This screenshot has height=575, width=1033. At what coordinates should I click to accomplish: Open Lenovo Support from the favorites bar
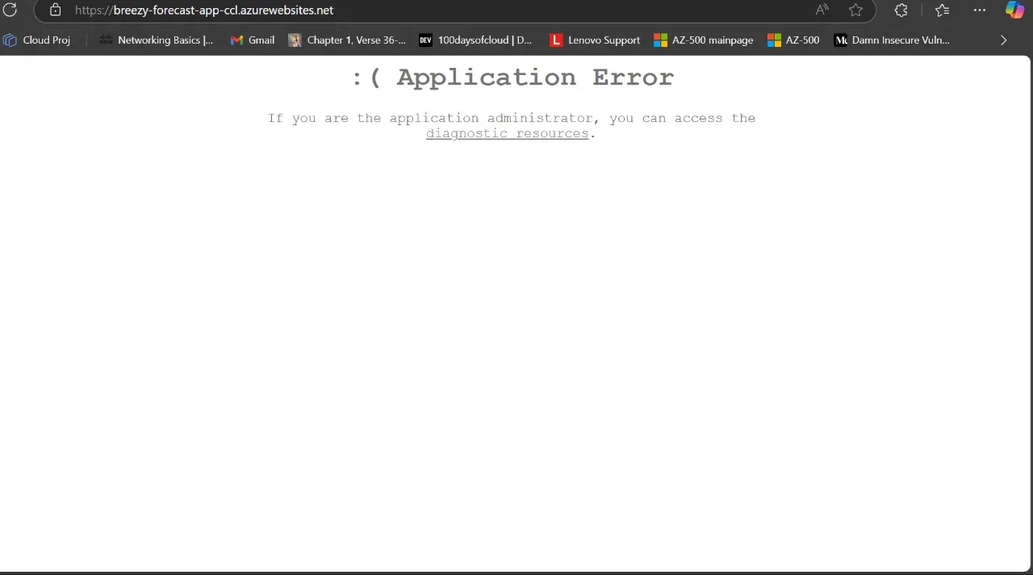pos(595,40)
